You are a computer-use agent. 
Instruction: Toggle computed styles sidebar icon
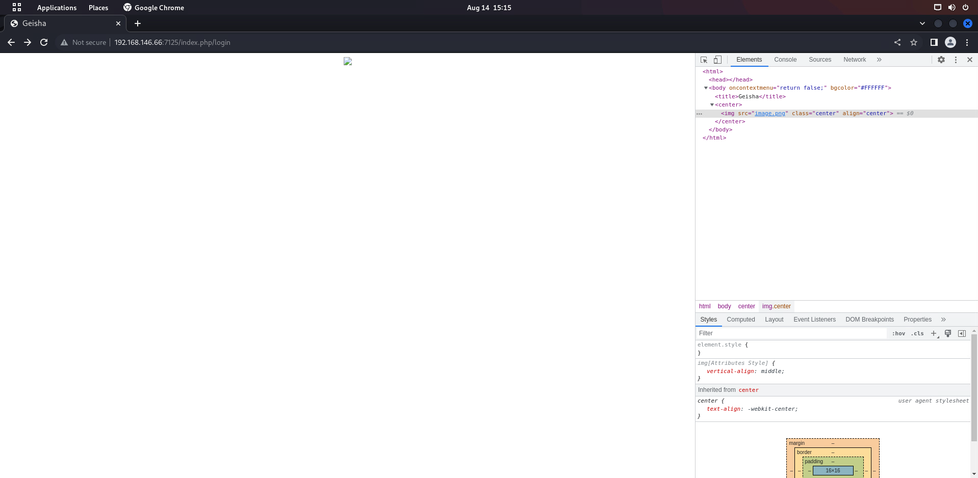962,333
